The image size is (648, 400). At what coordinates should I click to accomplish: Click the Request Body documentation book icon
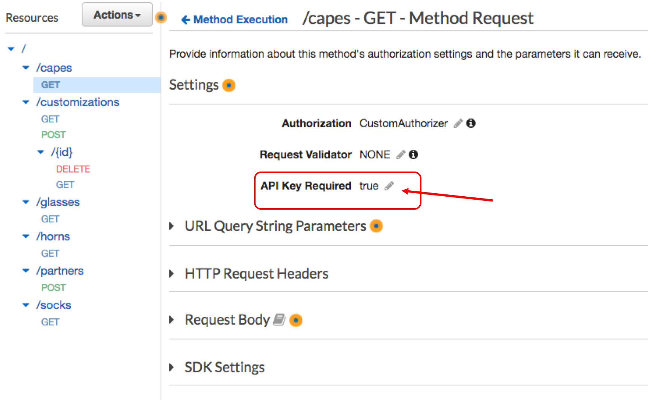[279, 320]
